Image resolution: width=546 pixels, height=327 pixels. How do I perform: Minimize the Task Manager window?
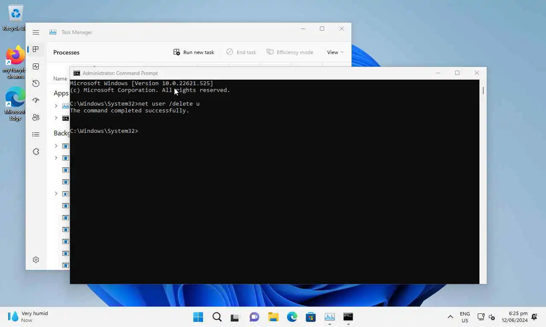pyautogui.click(x=303, y=29)
